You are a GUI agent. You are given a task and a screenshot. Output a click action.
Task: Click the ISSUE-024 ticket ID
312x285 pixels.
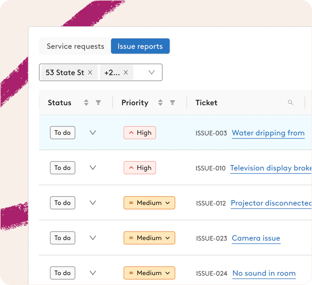212,273
